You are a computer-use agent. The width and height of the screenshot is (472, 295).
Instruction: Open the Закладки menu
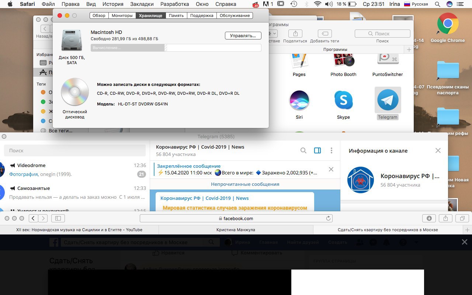(x=142, y=4)
